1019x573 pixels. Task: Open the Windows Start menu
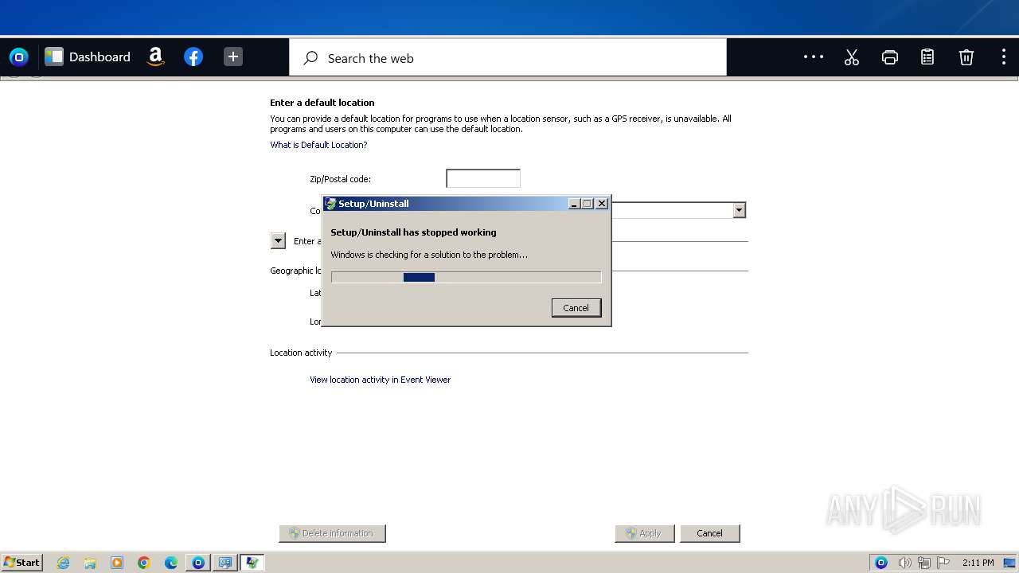pos(22,563)
